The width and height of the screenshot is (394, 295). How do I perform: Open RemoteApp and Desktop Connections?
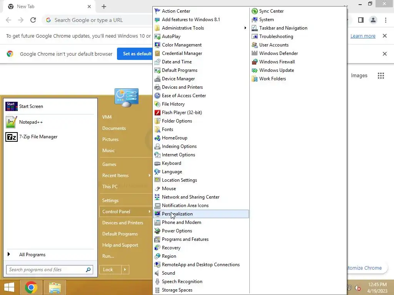click(x=201, y=265)
